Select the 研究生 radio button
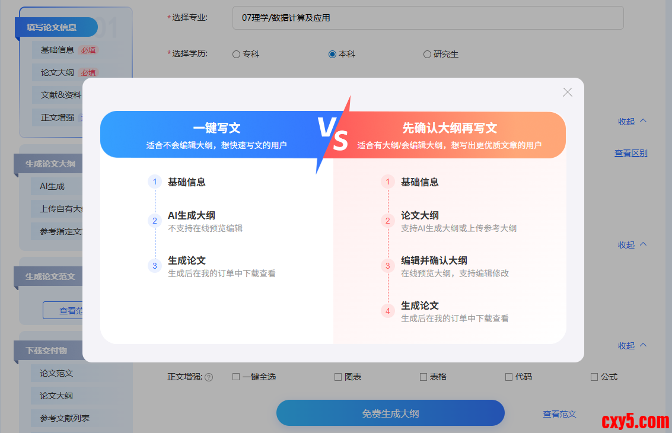The width and height of the screenshot is (672, 433). click(427, 55)
